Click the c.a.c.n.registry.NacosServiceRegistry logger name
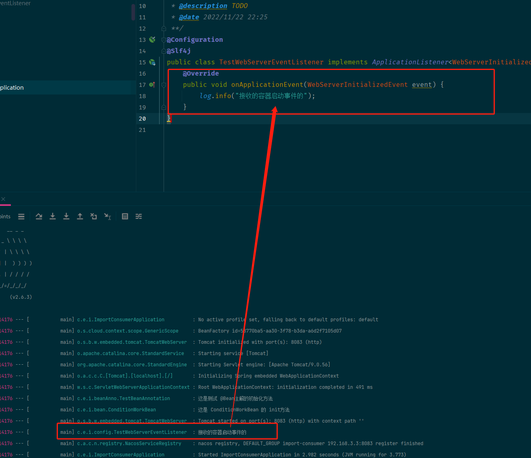The width and height of the screenshot is (531, 458). [x=129, y=444]
